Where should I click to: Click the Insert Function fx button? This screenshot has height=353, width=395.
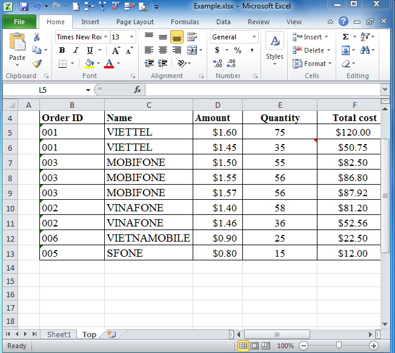pyautogui.click(x=138, y=90)
